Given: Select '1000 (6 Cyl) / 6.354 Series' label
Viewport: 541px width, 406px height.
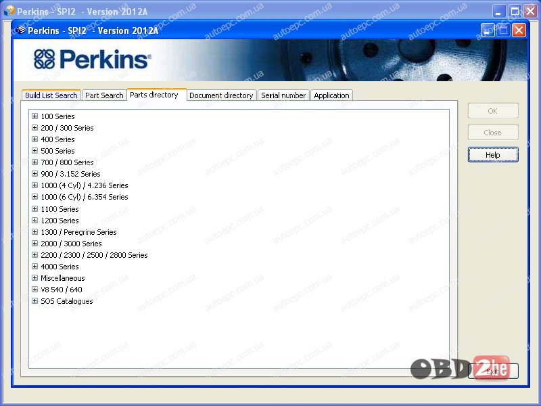Looking at the screenshot, I should 85,197.
